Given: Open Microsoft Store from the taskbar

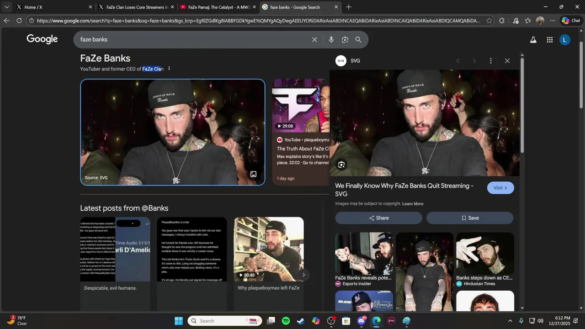Looking at the screenshot, I should point(346,321).
